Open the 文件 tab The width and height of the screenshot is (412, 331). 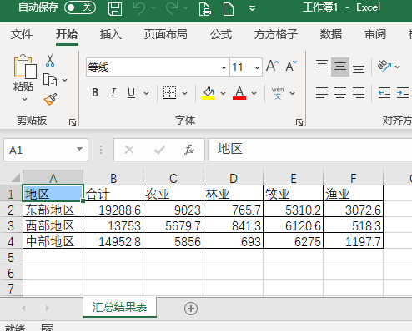pyautogui.click(x=22, y=34)
